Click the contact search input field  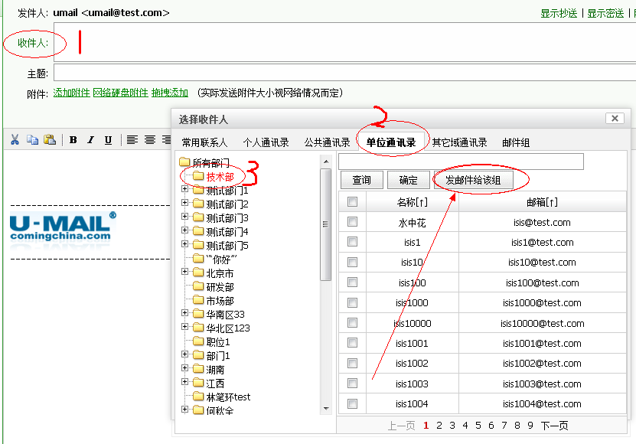click(x=461, y=162)
